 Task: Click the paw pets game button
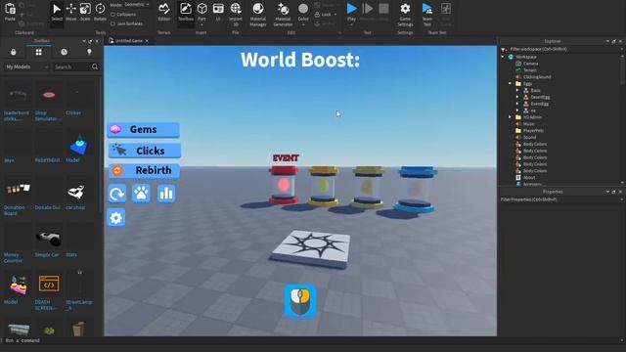[x=141, y=194]
